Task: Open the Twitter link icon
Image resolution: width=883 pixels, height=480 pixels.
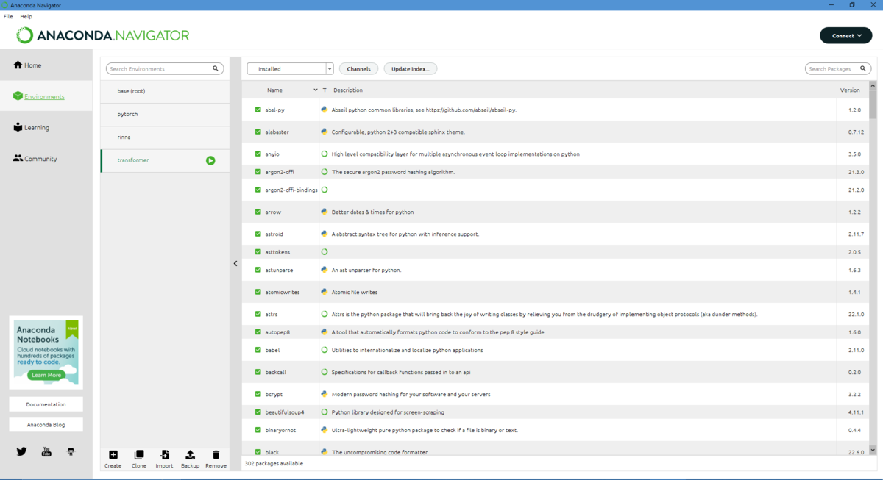Action: tap(21, 451)
